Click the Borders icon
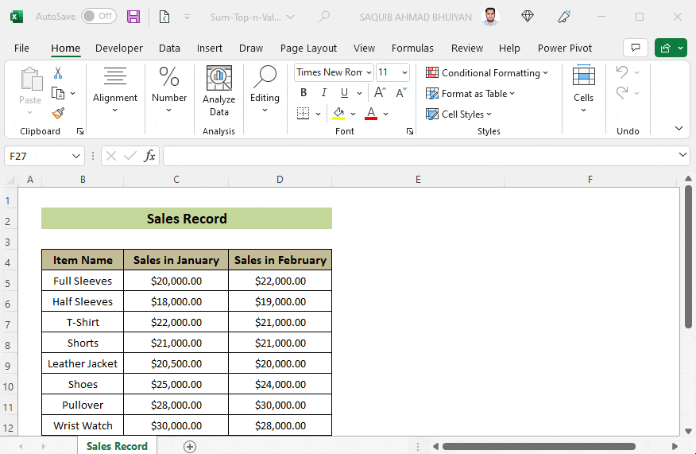The height and width of the screenshot is (454, 696). 304,113
